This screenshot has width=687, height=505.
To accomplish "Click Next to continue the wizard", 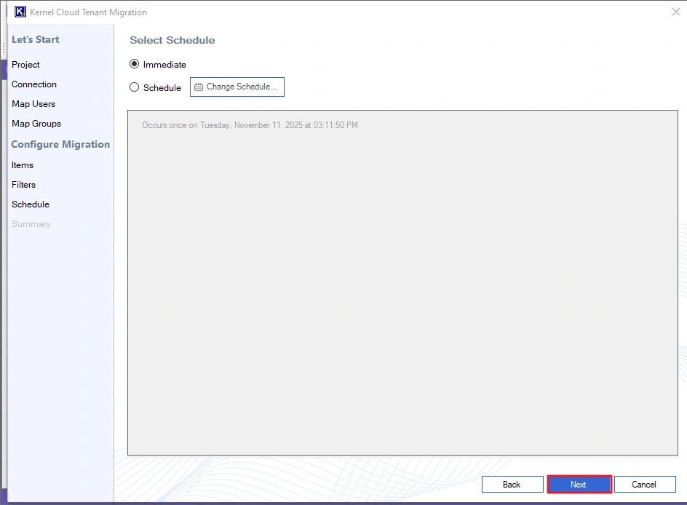I will [579, 485].
